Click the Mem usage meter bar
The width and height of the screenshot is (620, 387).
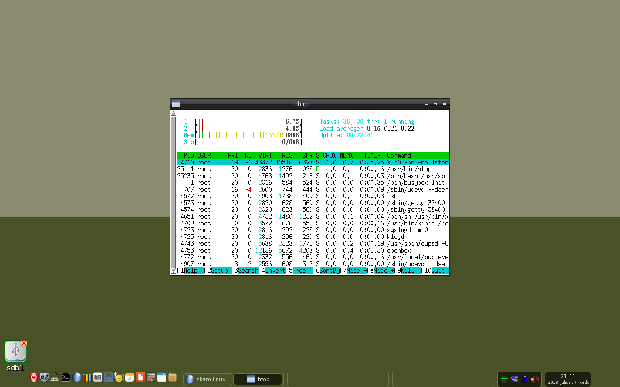point(243,135)
